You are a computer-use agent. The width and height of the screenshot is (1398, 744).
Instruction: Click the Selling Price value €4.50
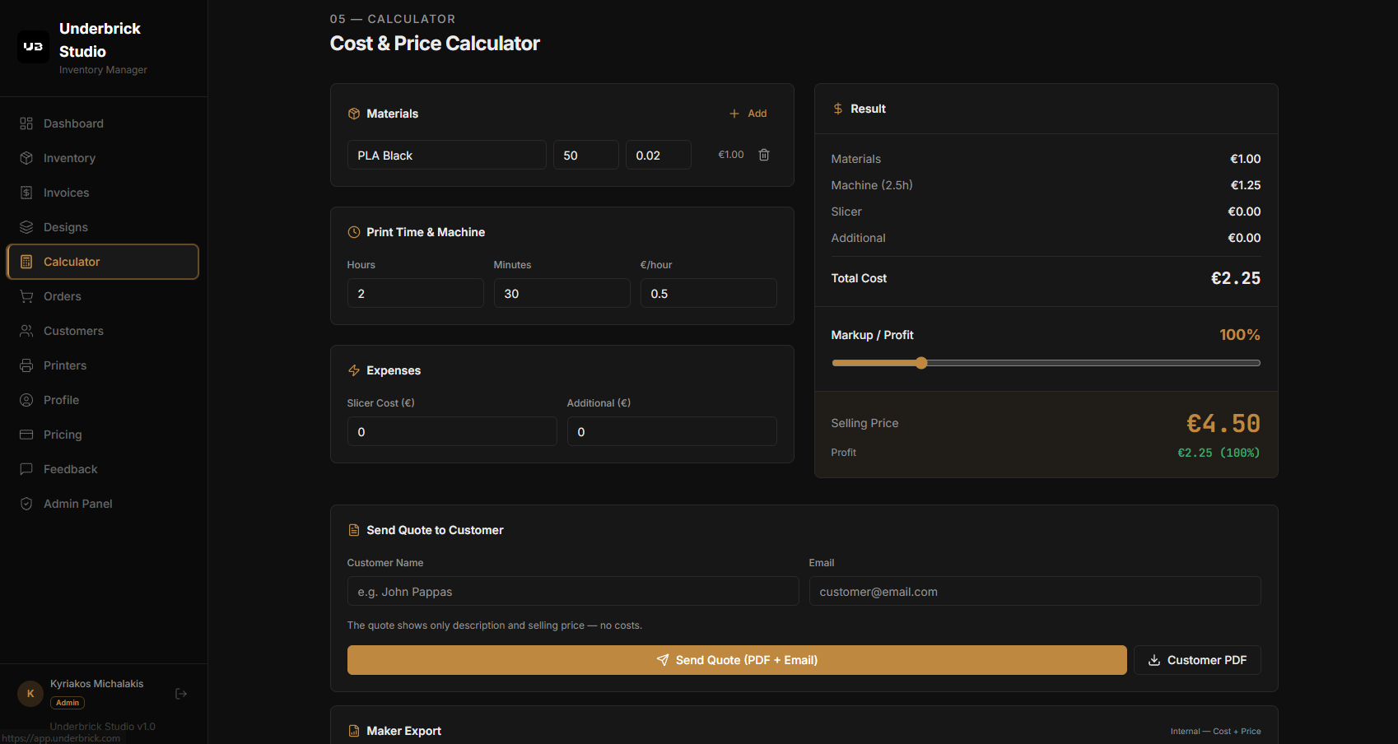click(1223, 423)
